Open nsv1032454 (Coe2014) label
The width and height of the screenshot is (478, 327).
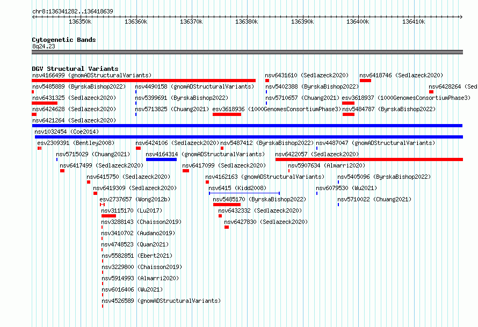[67, 132]
